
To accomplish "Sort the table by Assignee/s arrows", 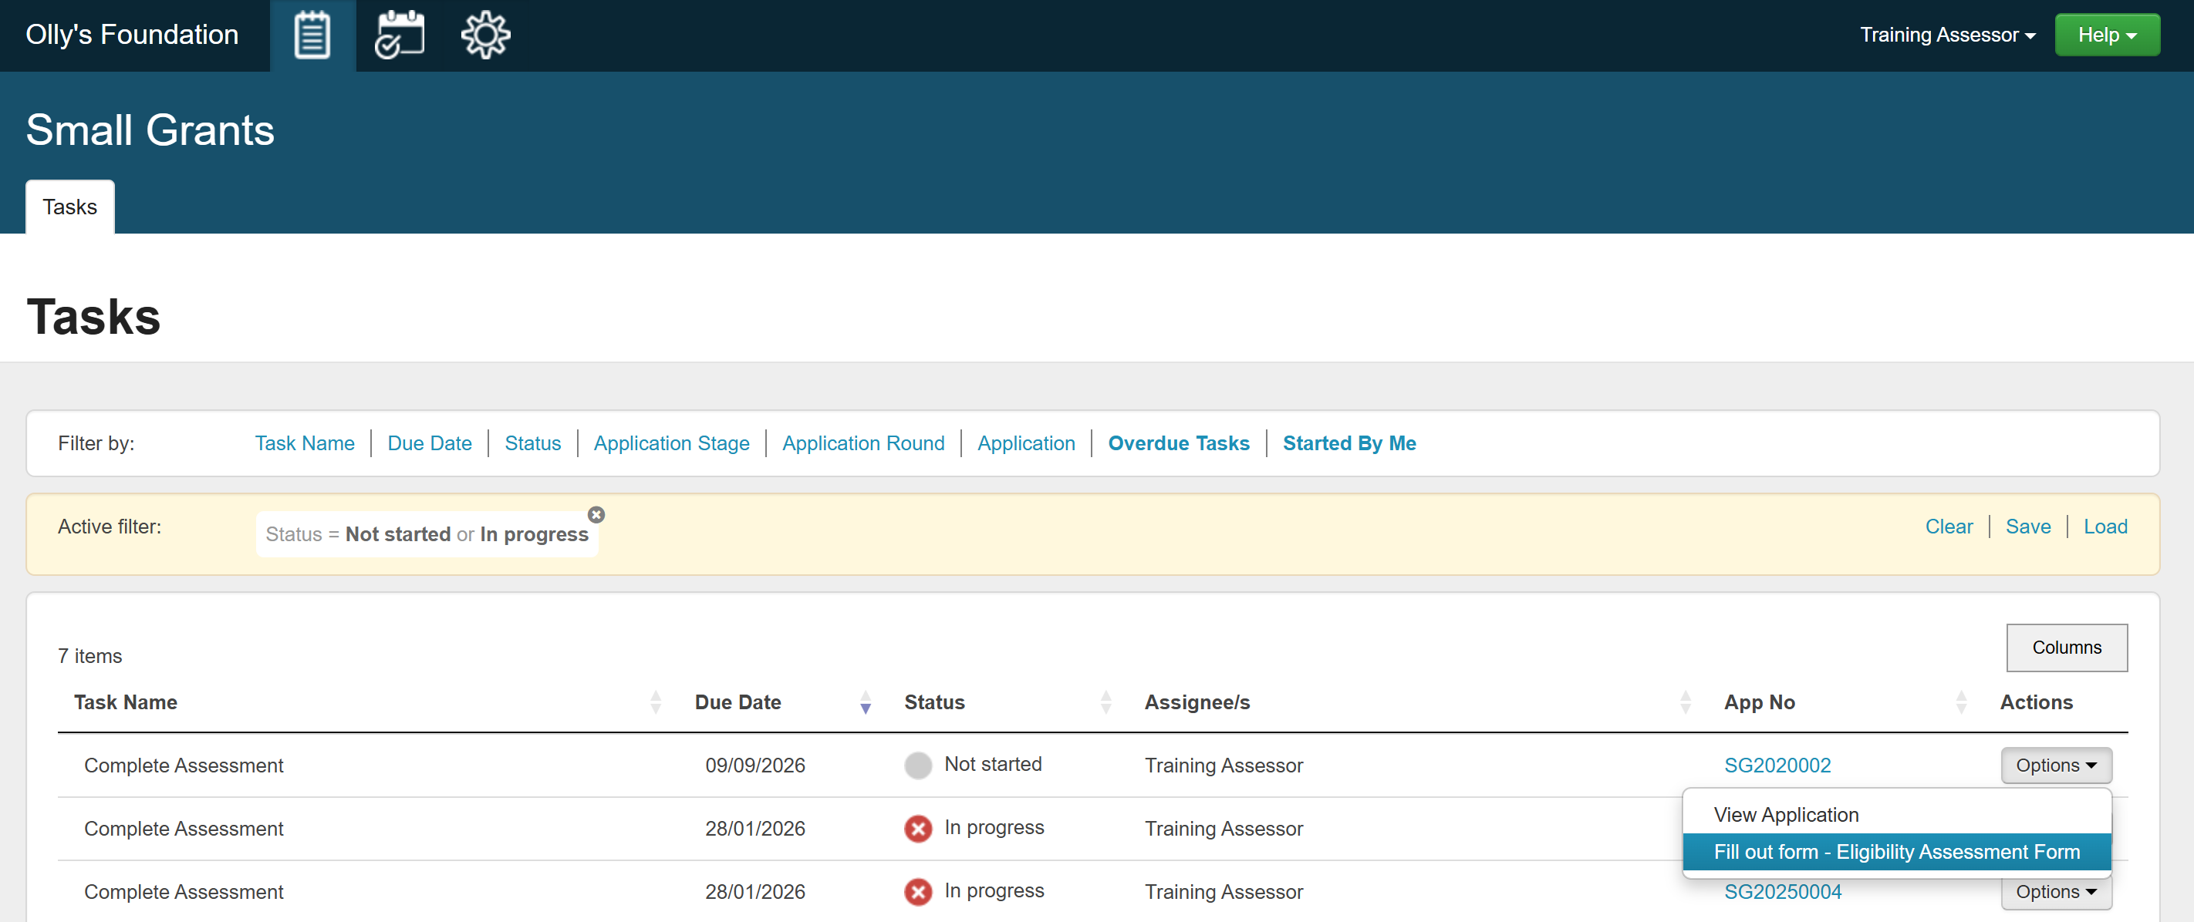I will (x=1685, y=702).
